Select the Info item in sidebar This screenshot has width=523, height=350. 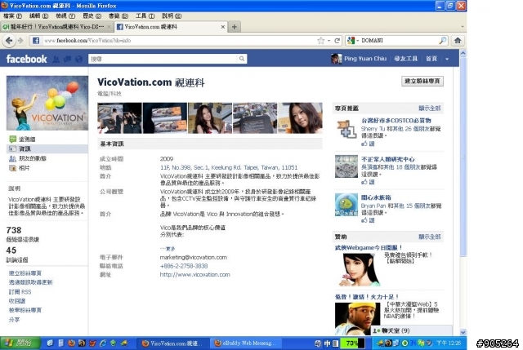click(x=47, y=148)
